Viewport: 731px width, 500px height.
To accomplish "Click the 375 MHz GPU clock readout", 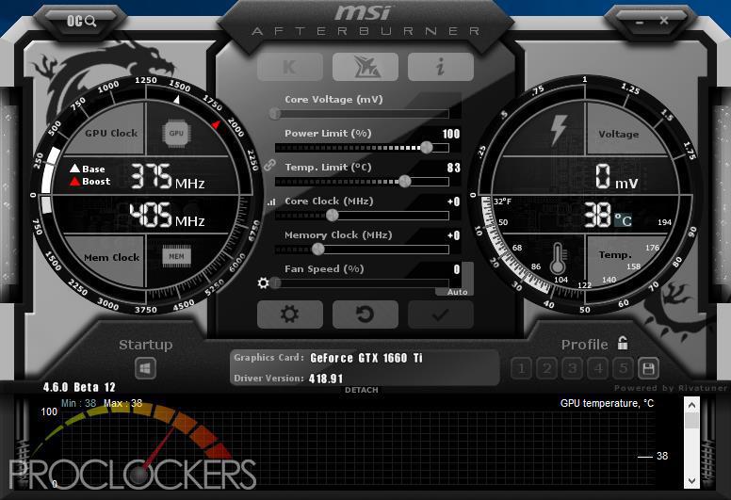I will (167, 176).
